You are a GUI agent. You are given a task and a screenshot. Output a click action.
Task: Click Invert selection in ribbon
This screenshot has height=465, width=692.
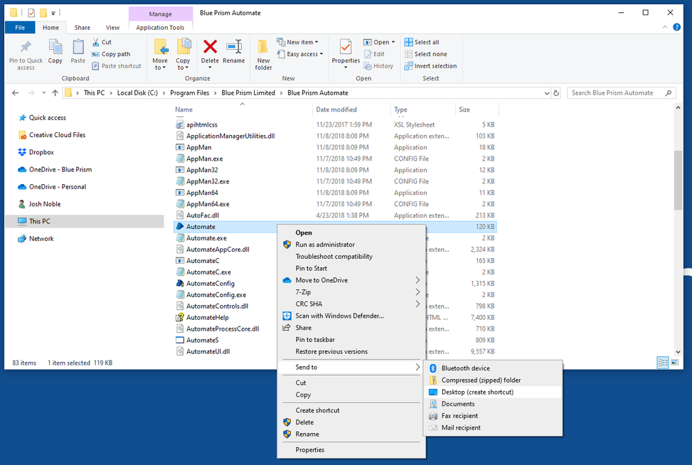click(x=431, y=66)
